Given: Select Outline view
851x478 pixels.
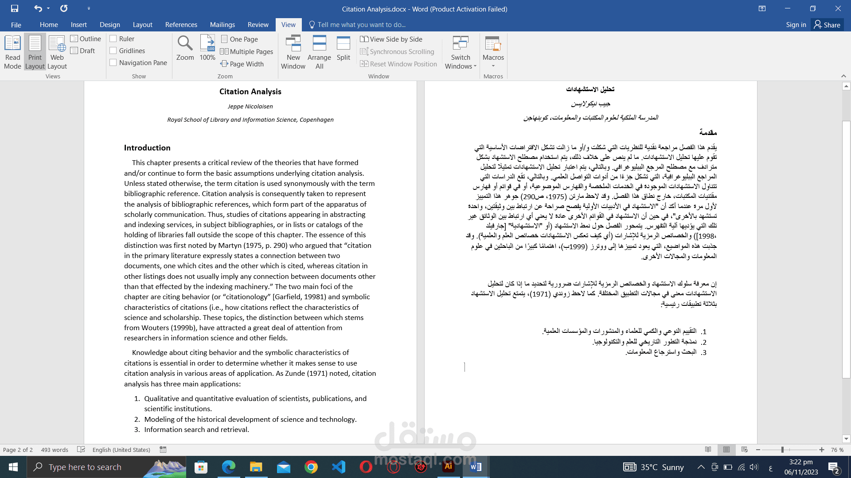Looking at the screenshot, I should click(86, 39).
